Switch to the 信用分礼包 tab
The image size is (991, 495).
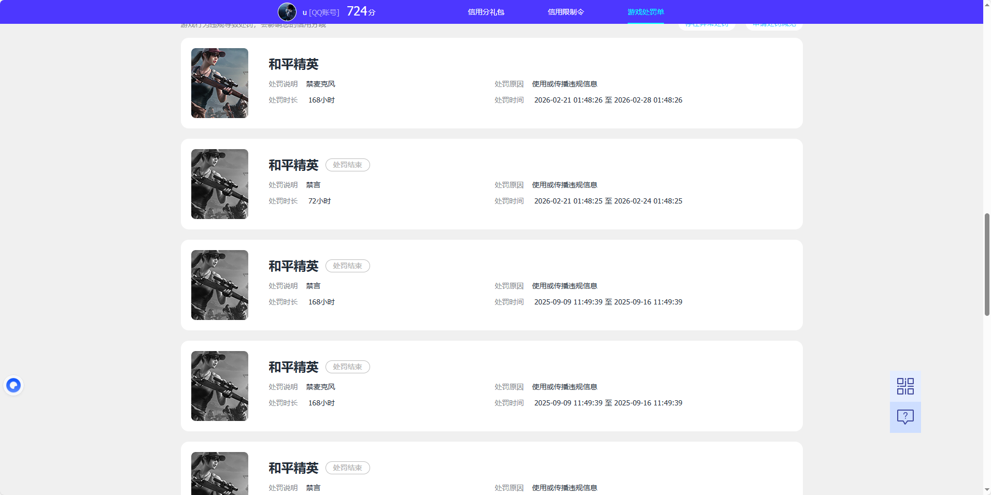pyautogui.click(x=485, y=11)
